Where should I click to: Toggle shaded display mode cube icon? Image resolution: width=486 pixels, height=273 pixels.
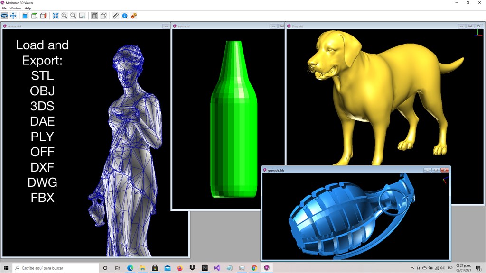click(x=94, y=16)
